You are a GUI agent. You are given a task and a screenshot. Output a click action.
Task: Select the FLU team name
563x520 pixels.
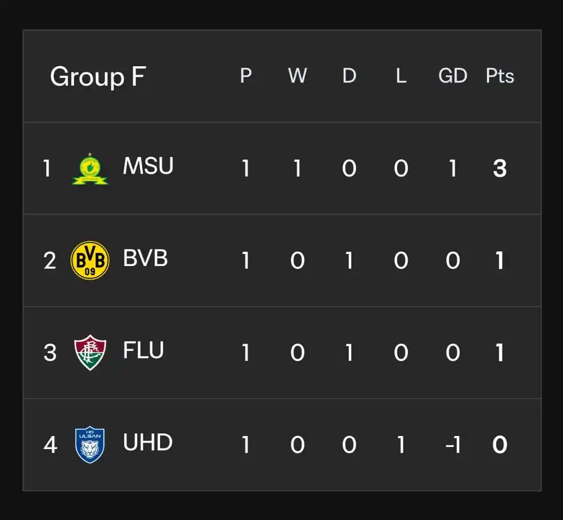(143, 350)
